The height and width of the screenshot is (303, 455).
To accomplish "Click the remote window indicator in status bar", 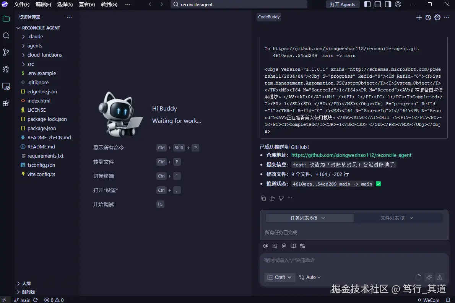I will point(4,300).
